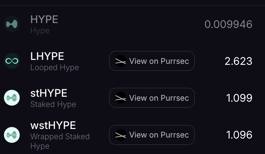Viewport: 265px width, 154px height.
Task: Select the stHYPE token name
Action: [49, 93]
